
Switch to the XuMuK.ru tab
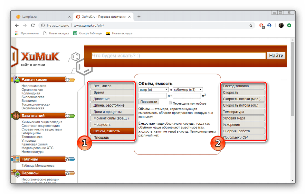click(103, 17)
